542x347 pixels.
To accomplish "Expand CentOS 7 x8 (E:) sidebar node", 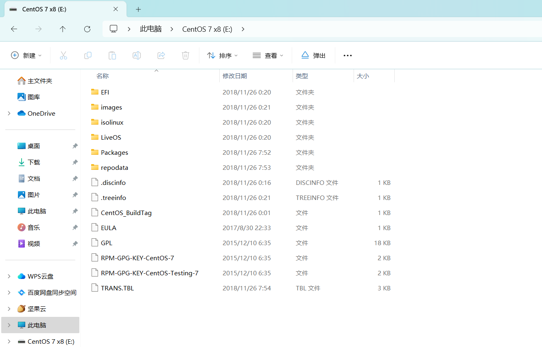I will tap(9, 341).
